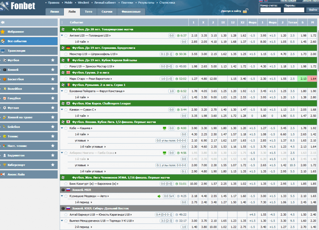This screenshot has width=319, height=230.
Task: Expand the arrow after Мюнстер U19 — Шпрокхофель U19
Action: [117, 54]
